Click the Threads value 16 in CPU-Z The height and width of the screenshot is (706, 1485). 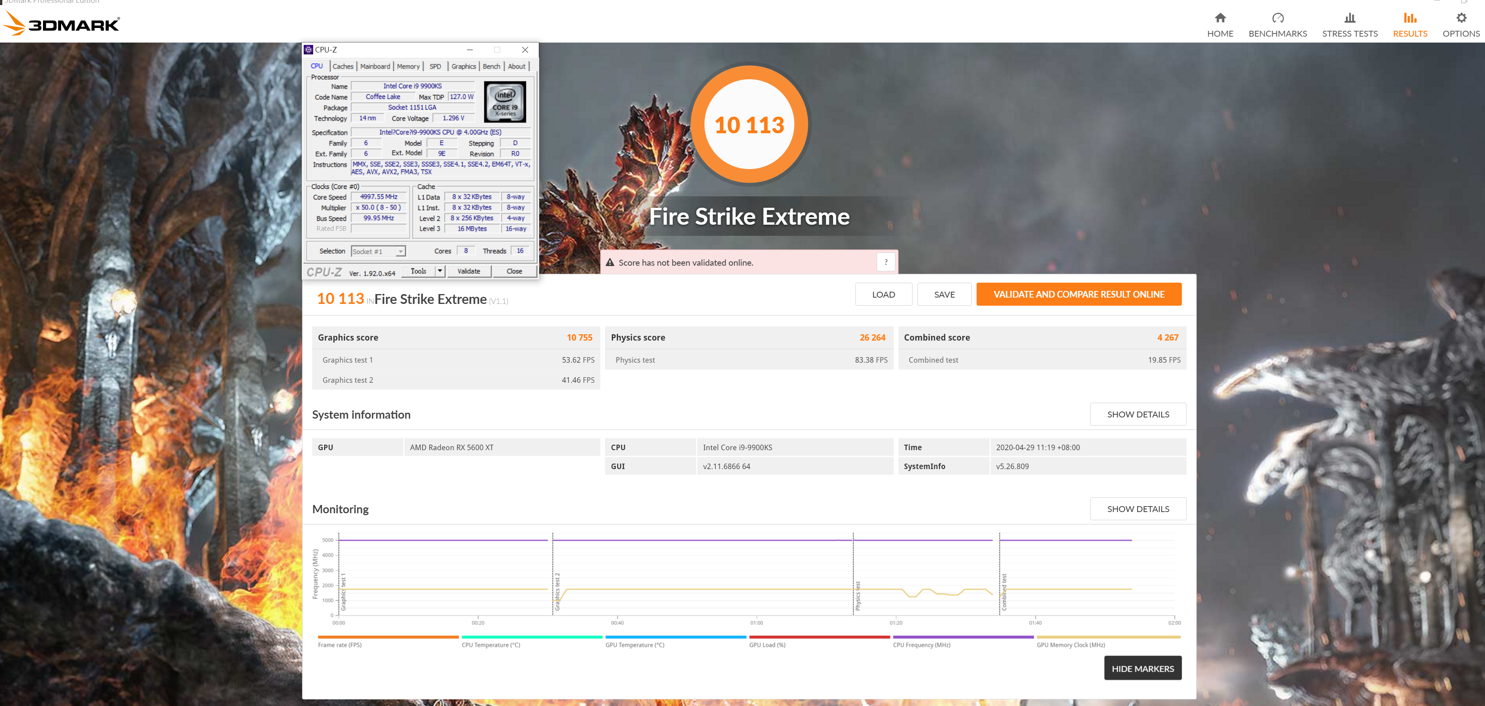(x=520, y=251)
